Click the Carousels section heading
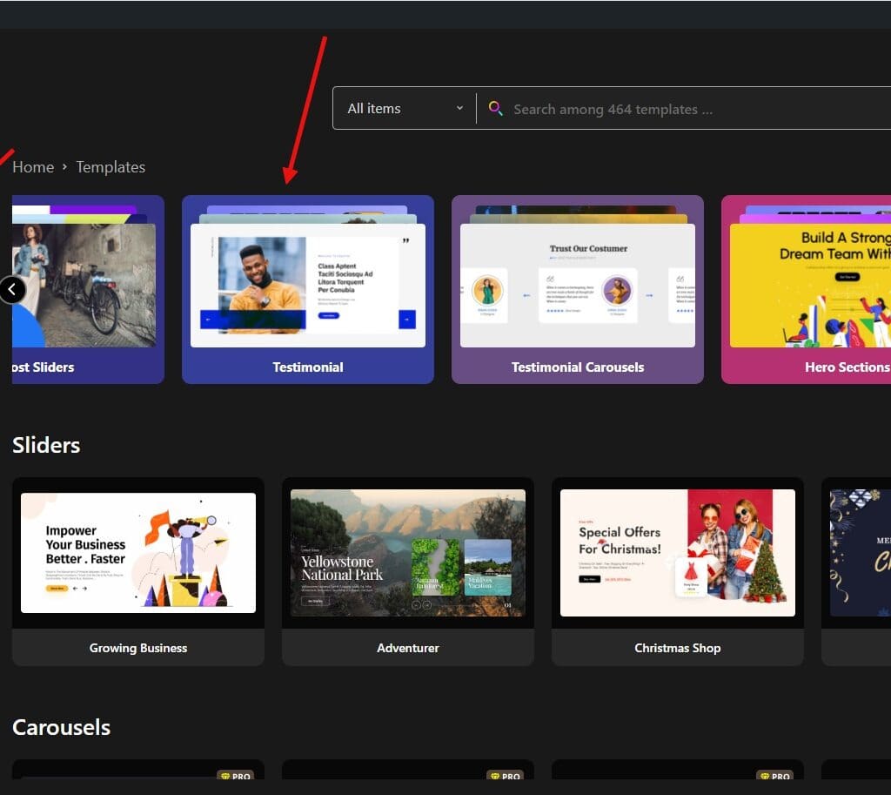The height and width of the screenshot is (795, 891). pyautogui.click(x=61, y=727)
